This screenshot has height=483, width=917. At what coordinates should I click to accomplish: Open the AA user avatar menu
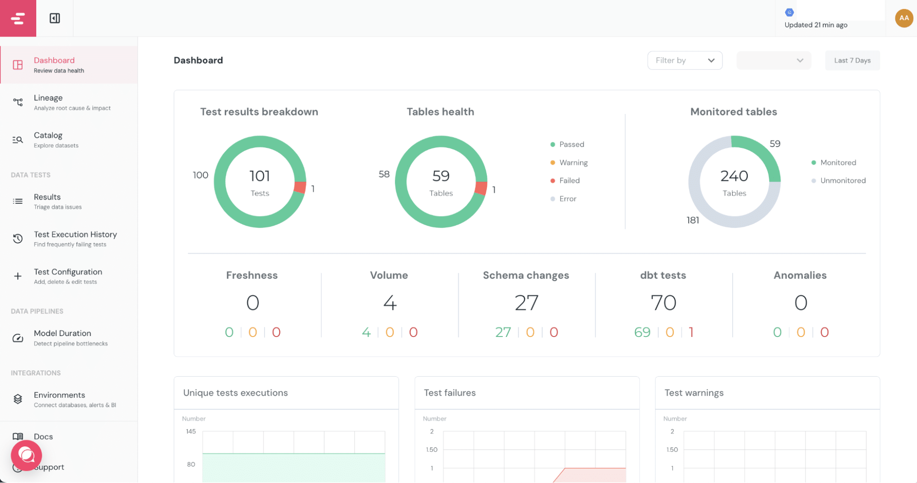[x=903, y=18]
